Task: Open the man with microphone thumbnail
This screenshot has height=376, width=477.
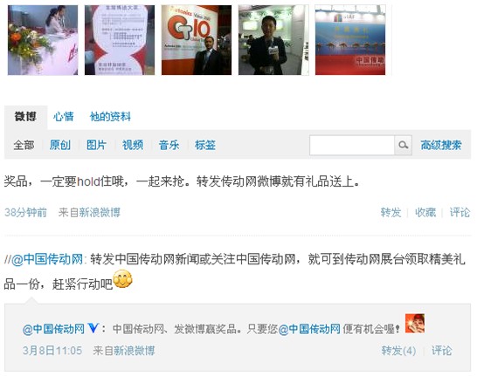Action: point(273,40)
